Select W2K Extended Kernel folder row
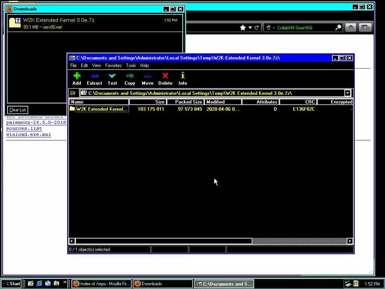This screenshot has height=289, width=385. click(x=211, y=109)
